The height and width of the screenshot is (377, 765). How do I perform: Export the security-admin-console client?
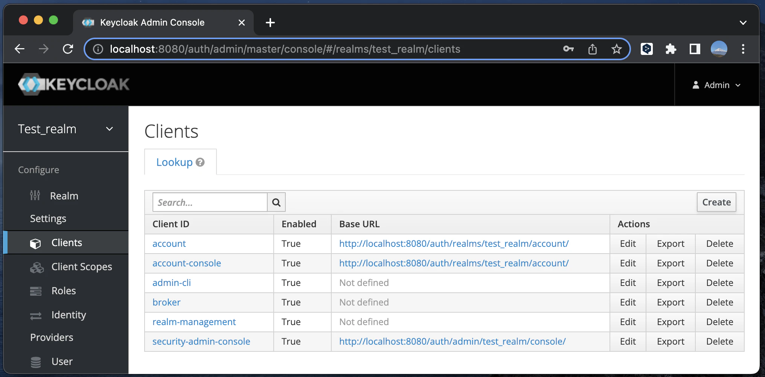point(671,342)
